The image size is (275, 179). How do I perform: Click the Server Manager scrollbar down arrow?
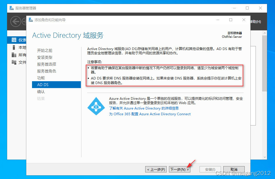point(265,157)
